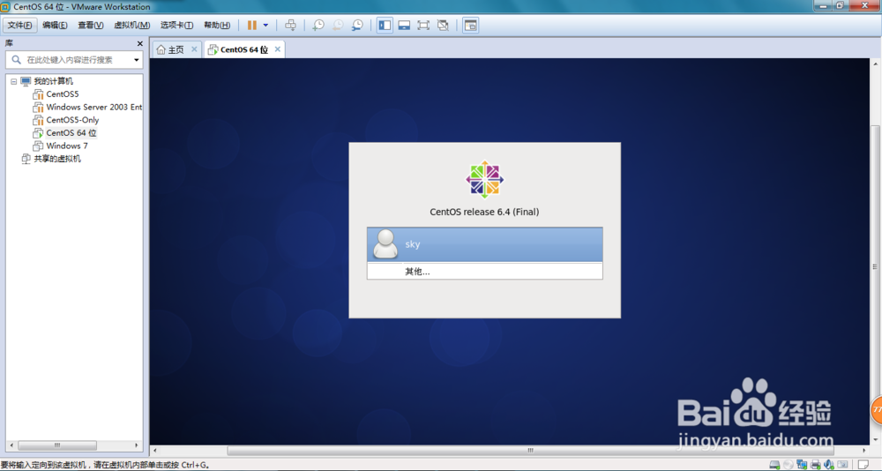Click the sound card status icon
The height and width of the screenshot is (471, 882).
[x=829, y=465]
